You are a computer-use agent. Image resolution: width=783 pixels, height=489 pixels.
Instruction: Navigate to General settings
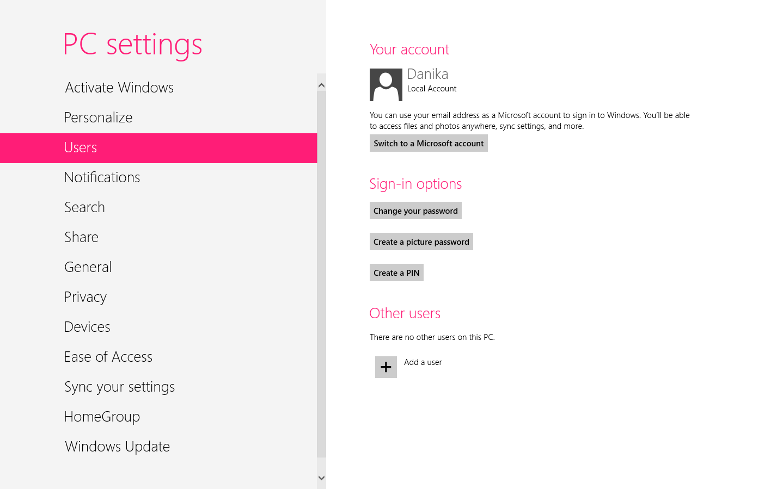tap(88, 267)
